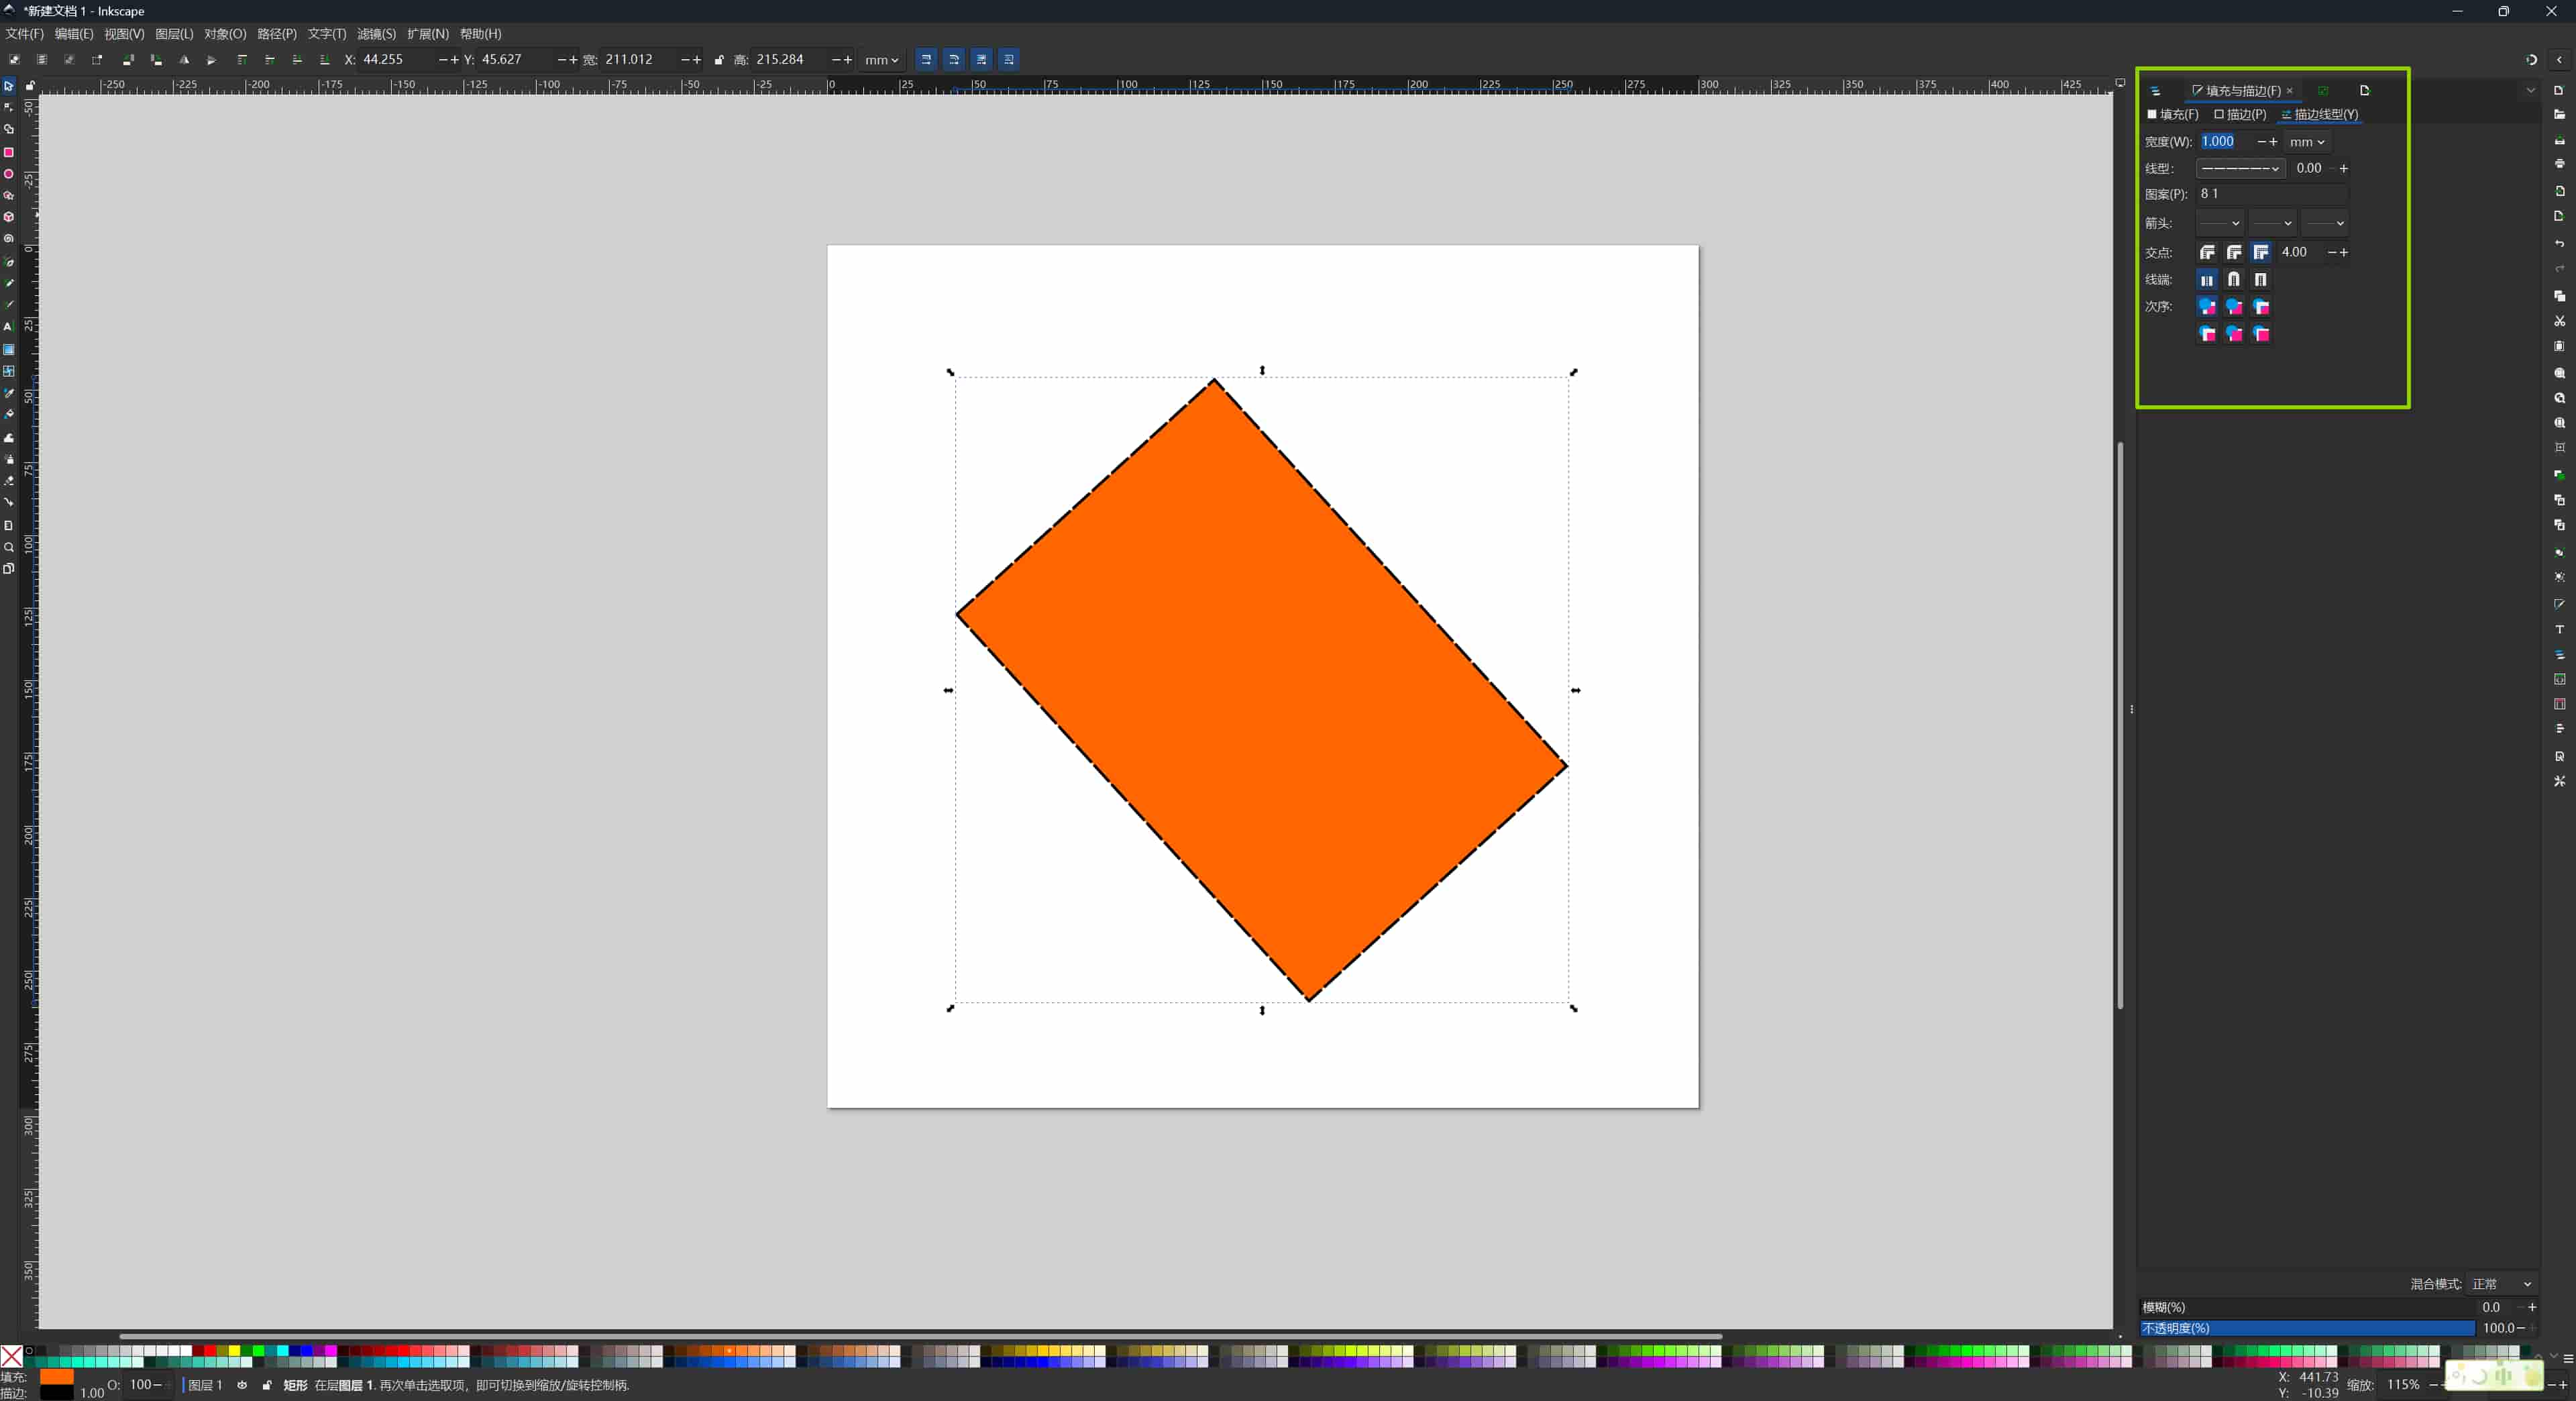Toggle the 图层 1 lock icon
The image size is (2576, 1401).
coord(266,1385)
